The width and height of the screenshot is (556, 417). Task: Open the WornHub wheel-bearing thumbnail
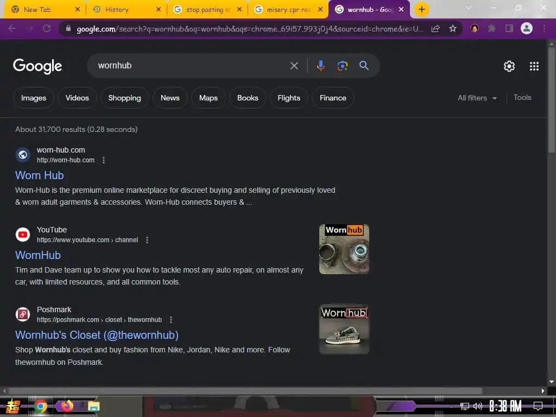344,249
